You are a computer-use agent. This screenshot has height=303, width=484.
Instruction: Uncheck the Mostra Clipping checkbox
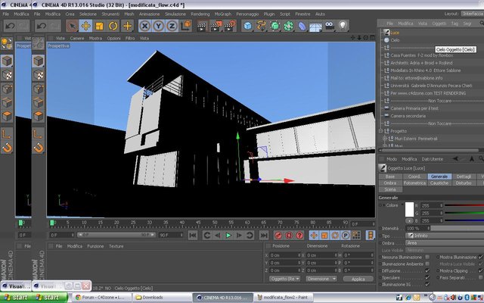pos(480,270)
